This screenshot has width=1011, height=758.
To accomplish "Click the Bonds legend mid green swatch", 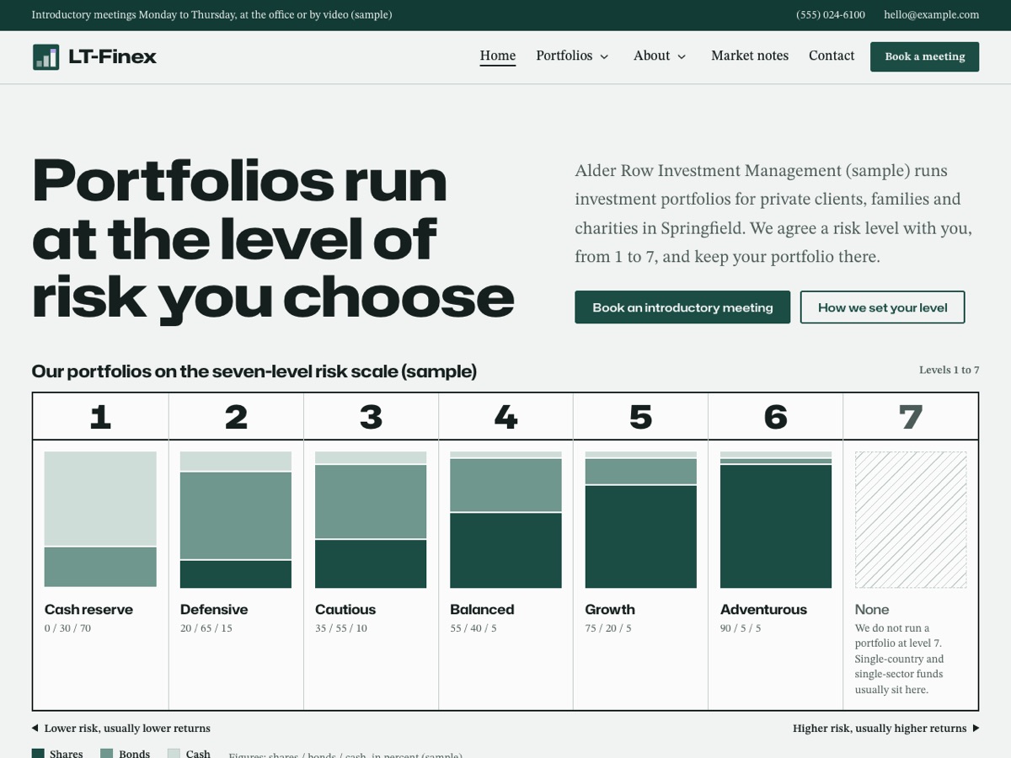I will point(106,754).
